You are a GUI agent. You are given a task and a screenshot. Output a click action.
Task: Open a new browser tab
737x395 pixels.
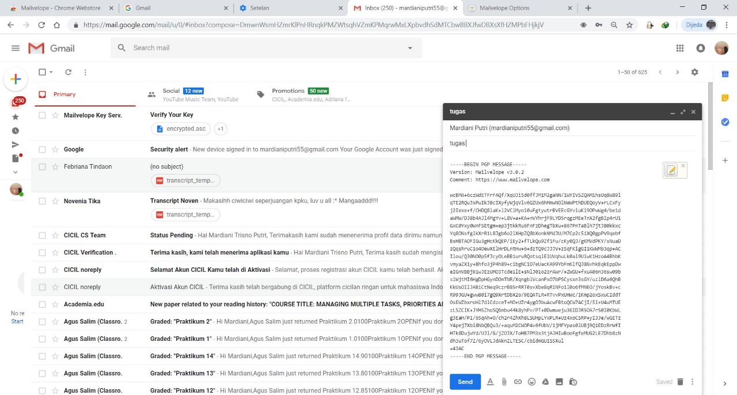click(588, 8)
